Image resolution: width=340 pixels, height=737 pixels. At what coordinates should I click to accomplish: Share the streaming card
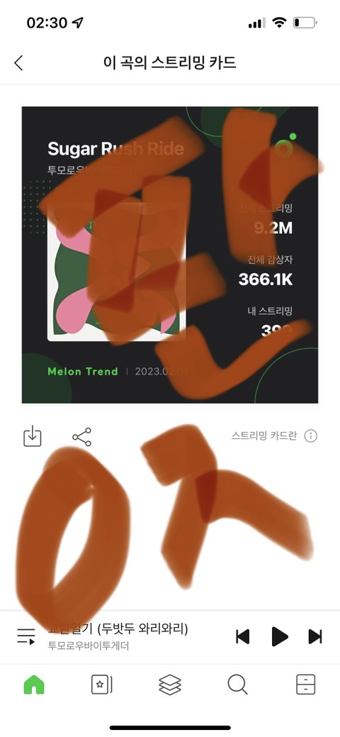click(x=81, y=437)
